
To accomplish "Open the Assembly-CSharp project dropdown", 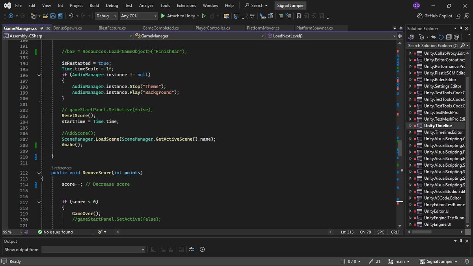I will (68, 36).
